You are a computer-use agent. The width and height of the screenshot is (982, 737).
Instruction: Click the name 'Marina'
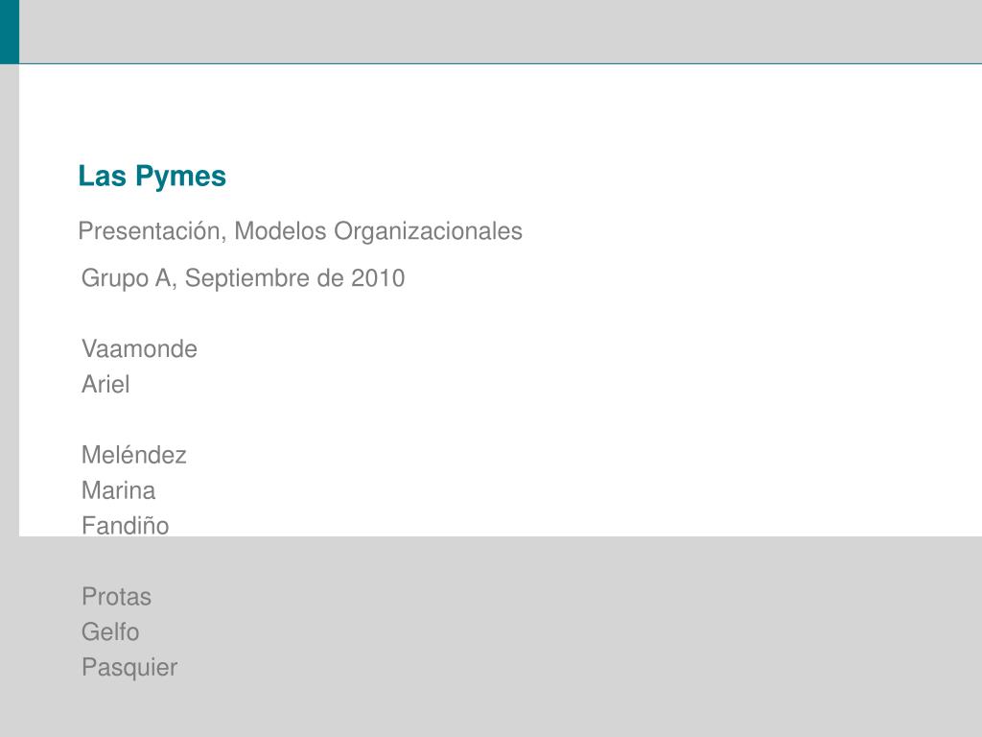click(x=118, y=490)
